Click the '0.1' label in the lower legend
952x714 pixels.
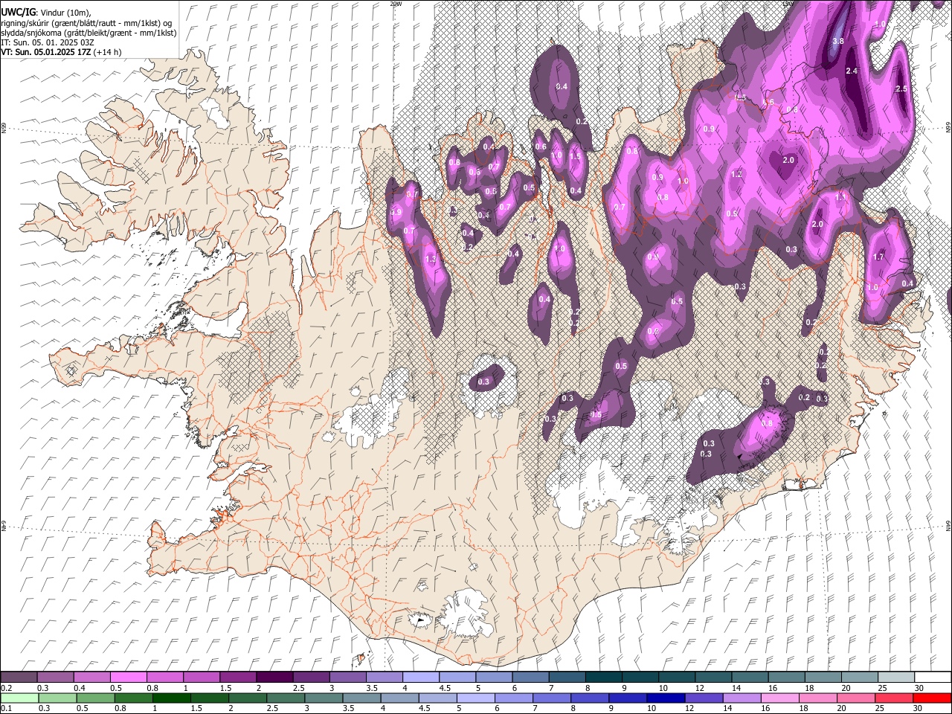tap(7, 709)
